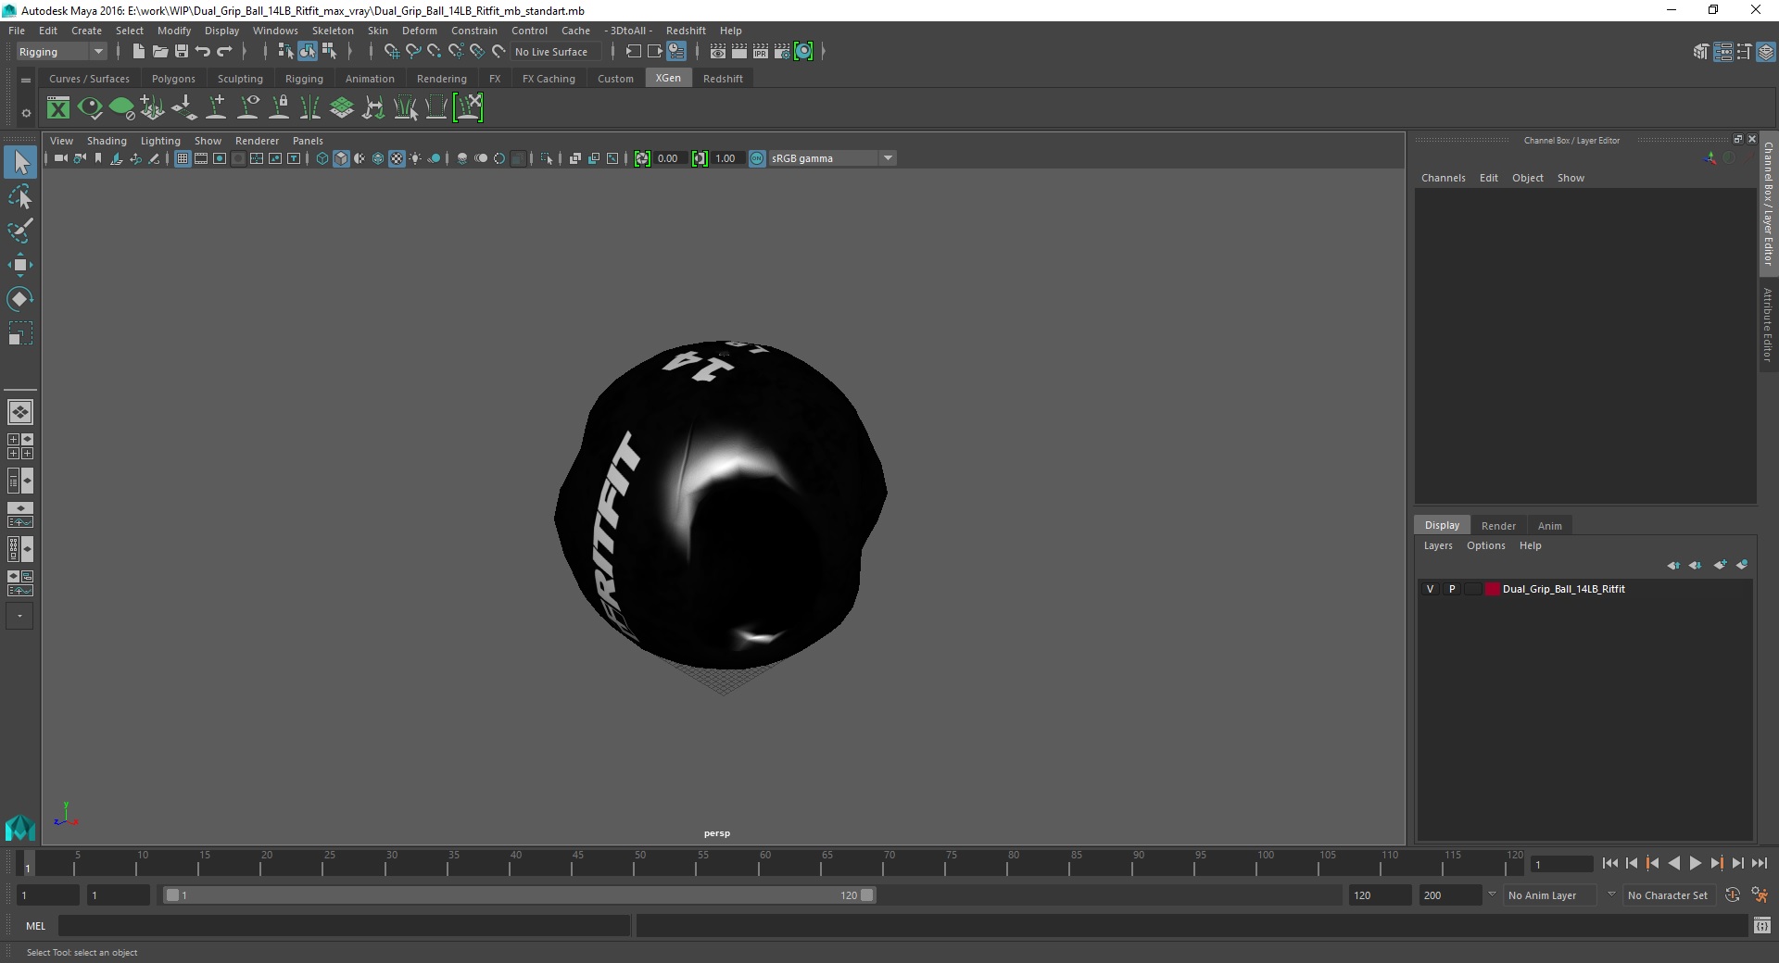Image resolution: width=1779 pixels, height=963 pixels.
Task: Choose the Paint Selection tool
Action: coord(20,231)
